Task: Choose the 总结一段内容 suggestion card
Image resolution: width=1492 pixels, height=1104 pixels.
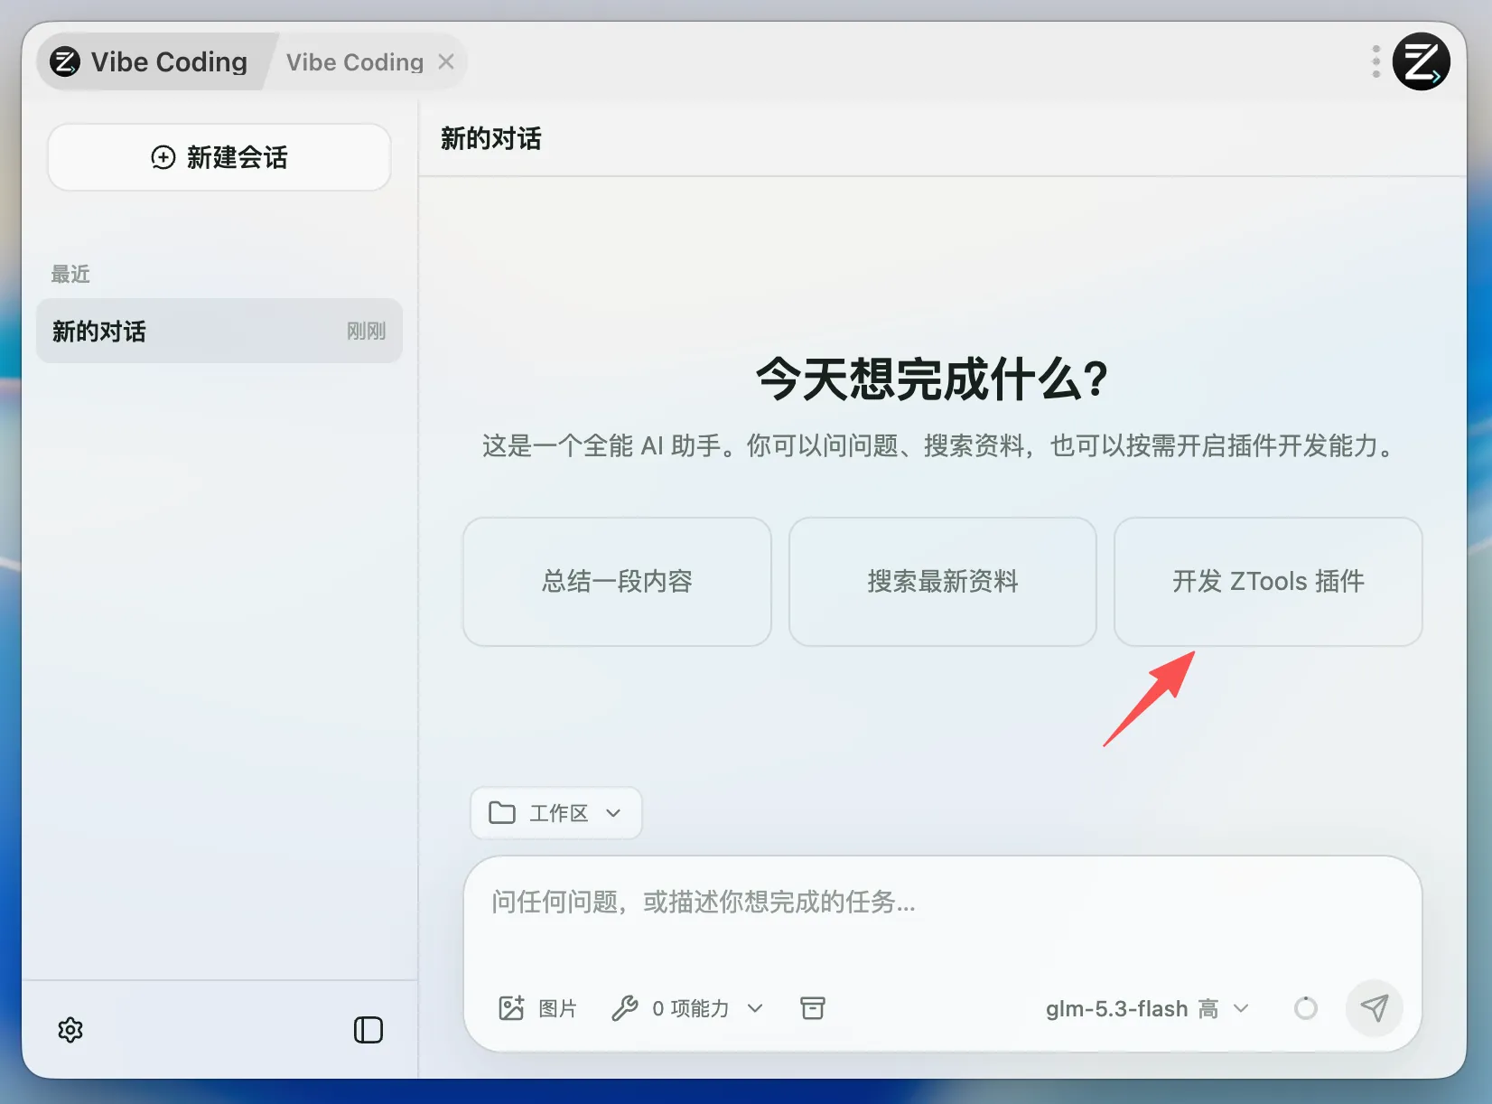Action: (617, 582)
